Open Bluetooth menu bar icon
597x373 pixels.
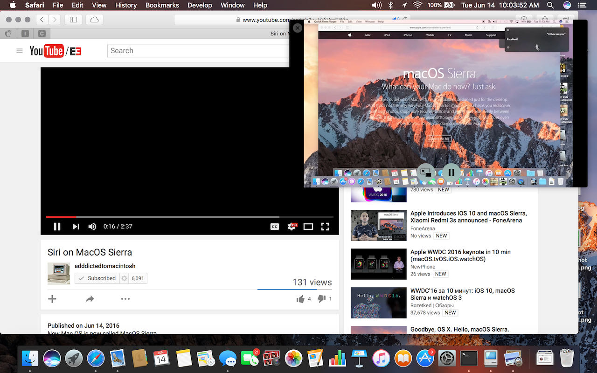tap(391, 5)
